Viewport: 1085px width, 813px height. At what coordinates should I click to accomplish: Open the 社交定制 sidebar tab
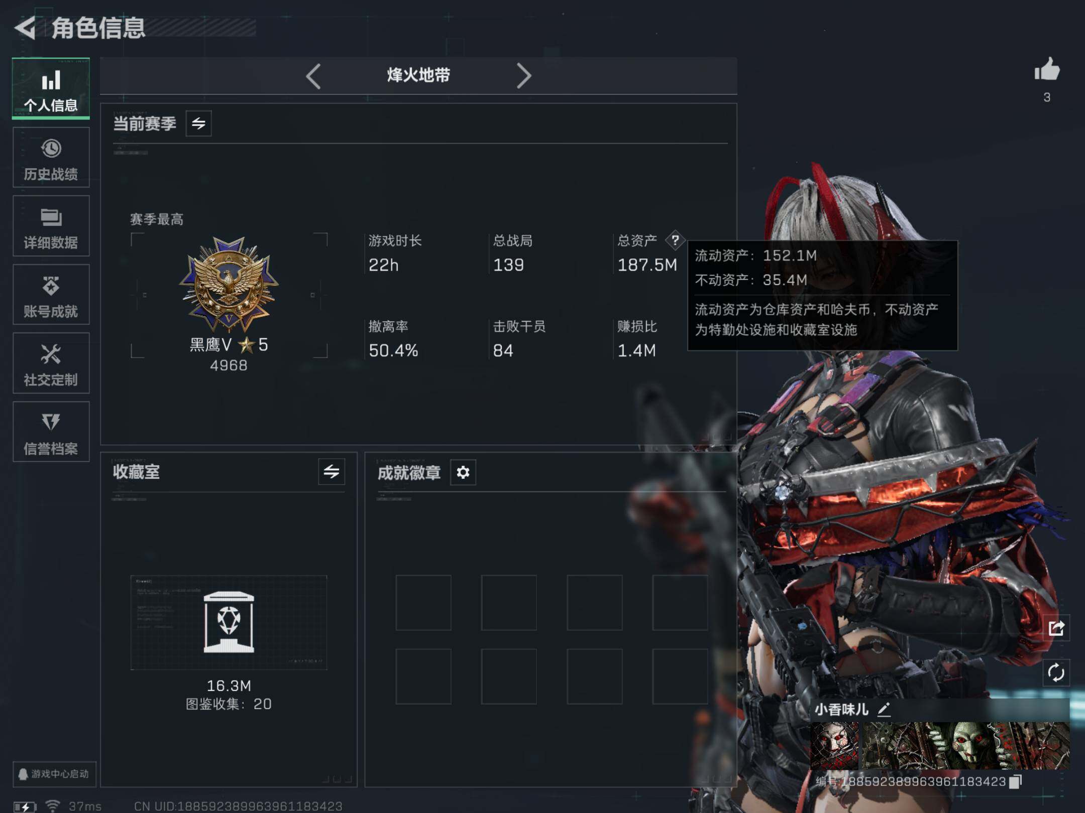coord(51,363)
